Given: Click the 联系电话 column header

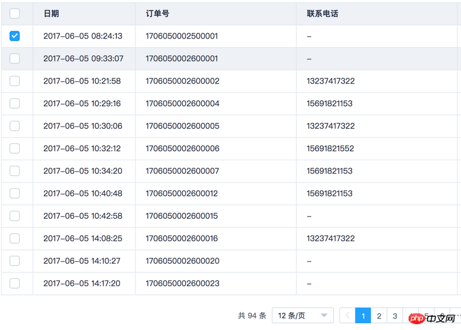Looking at the screenshot, I should [x=322, y=13].
